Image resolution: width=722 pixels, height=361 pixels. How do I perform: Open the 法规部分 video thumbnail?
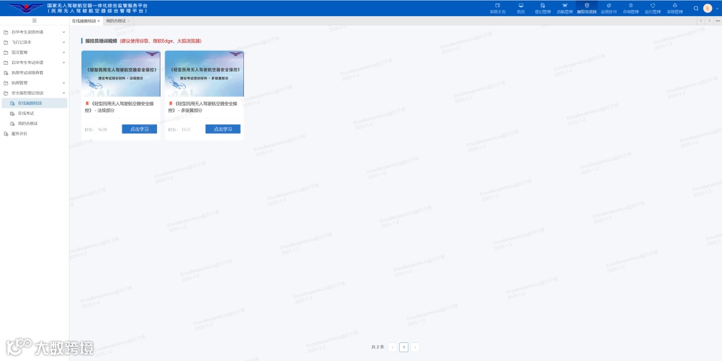coord(121,74)
